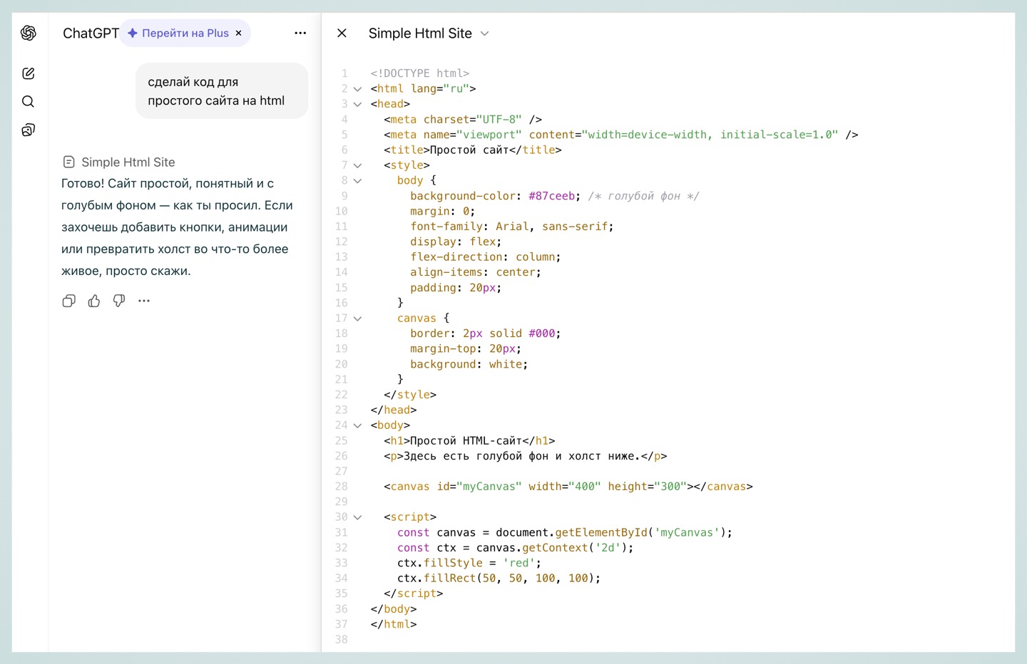Start a new chat with the compose icon
Viewport: 1027px width, 664px height.
29,73
